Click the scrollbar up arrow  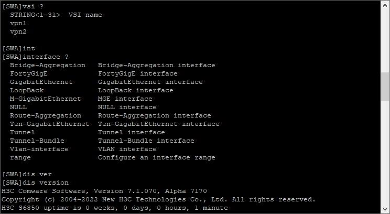tap(385, 5)
